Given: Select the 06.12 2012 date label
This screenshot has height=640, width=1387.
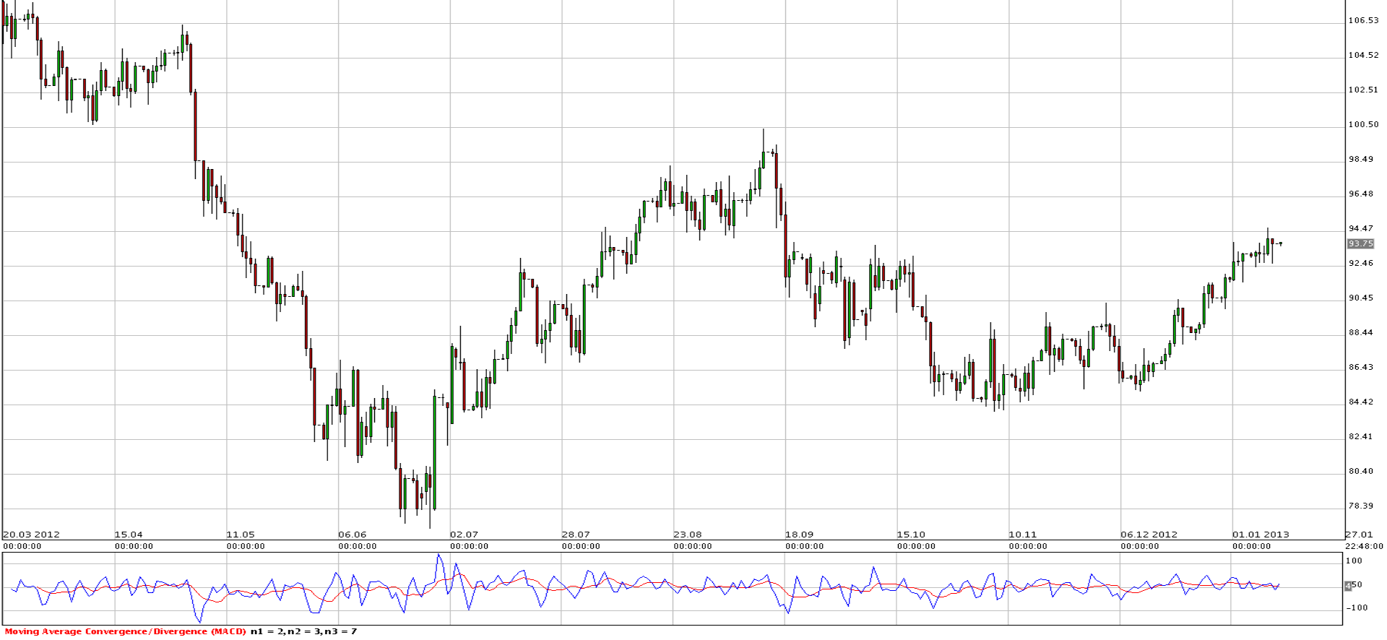Looking at the screenshot, I should coord(1149,535).
